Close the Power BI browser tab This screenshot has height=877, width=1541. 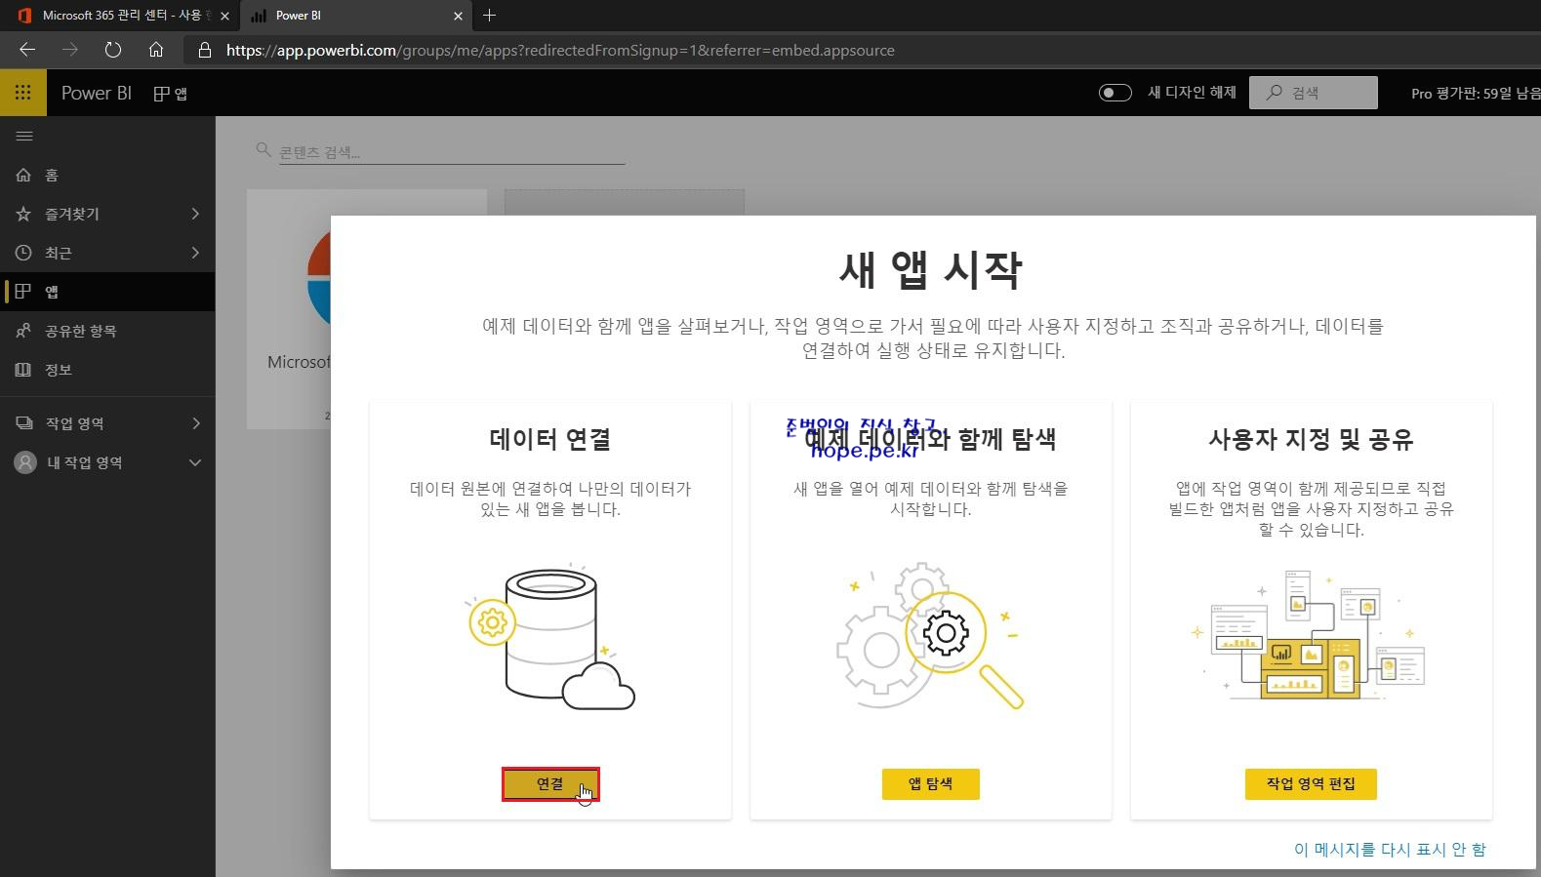[x=458, y=16]
